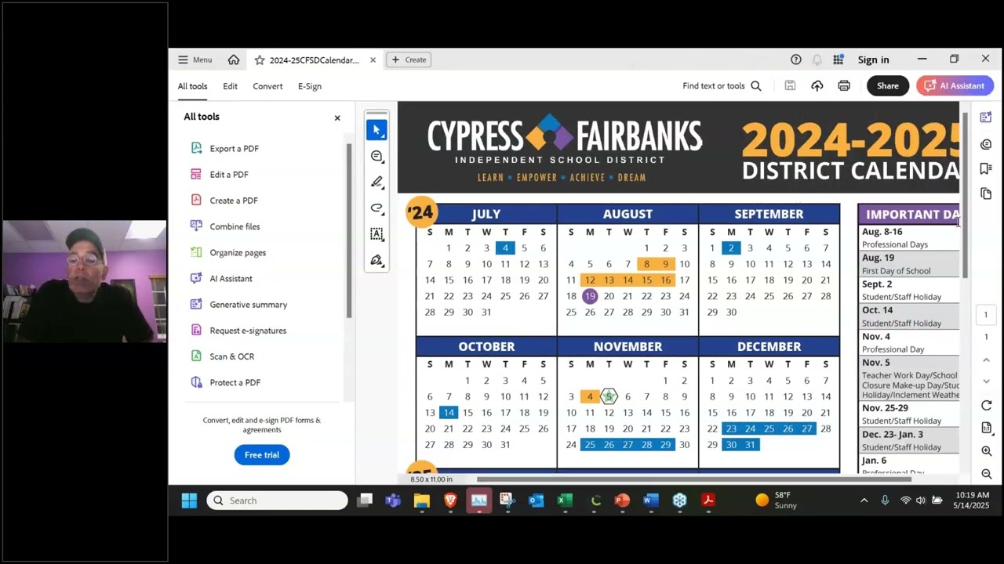
Task: Click the document vertical scrollbar
Action: (965, 194)
